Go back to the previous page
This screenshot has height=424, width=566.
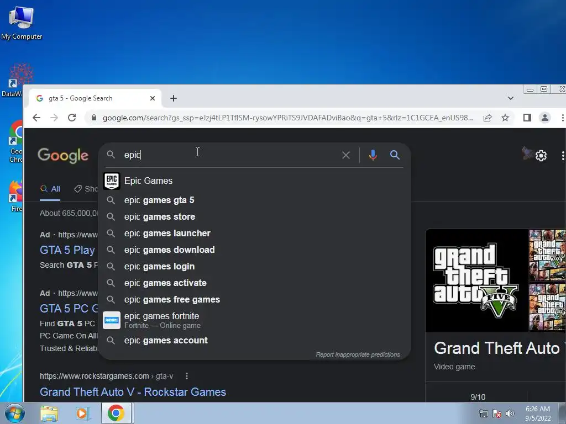[36, 118]
